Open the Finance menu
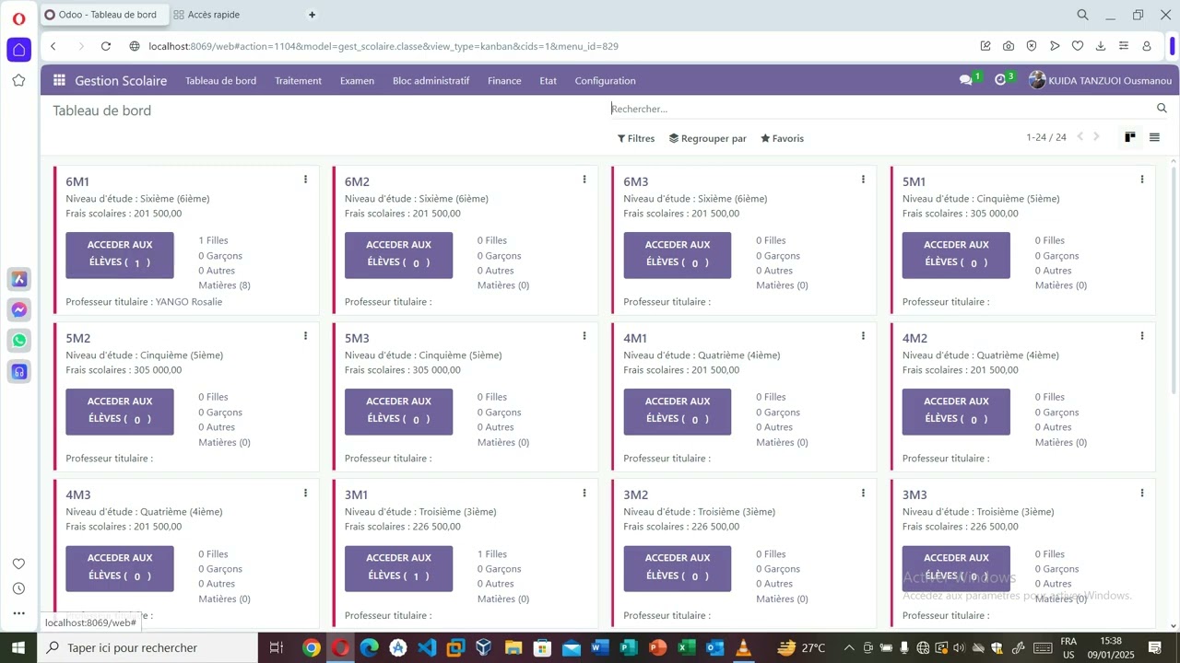1180x663 pixels. pos(504,80)
